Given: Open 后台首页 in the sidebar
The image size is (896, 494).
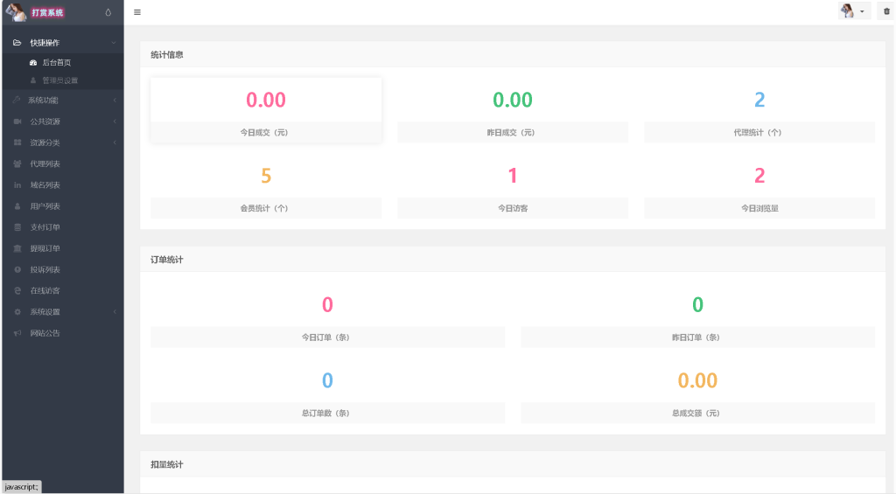Looking at the screenshot, I should point(57,63).
